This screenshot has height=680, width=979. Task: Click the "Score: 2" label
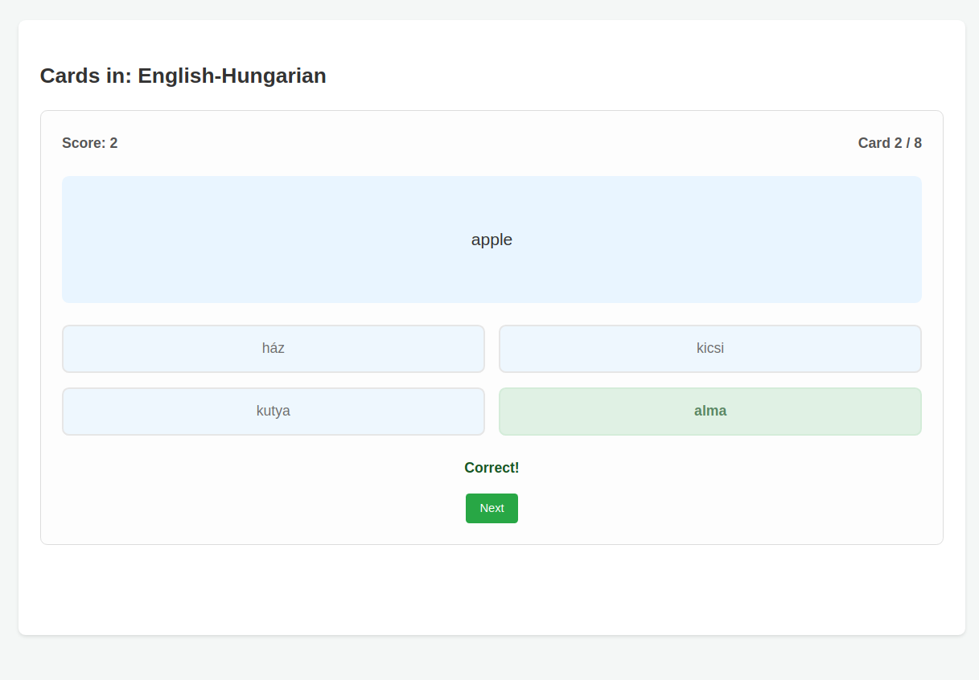pyautogui.click(x=89, y=142)
